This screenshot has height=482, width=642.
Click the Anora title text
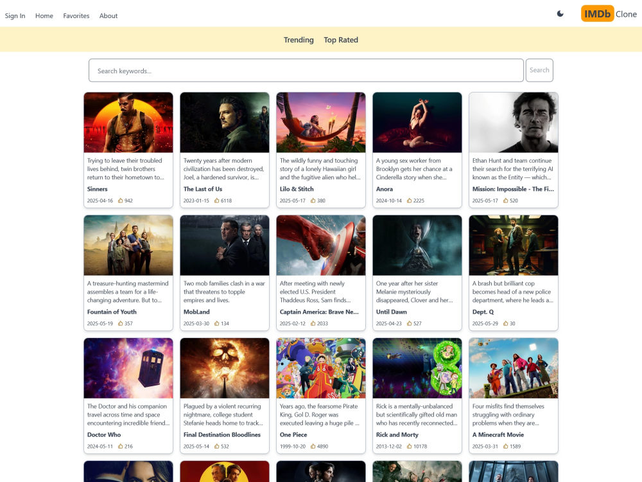[x=385, y=189]
